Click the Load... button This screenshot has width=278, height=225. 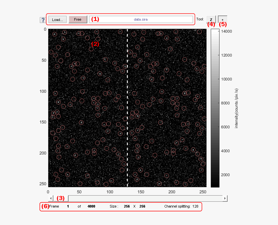click(x=58, y=19)
